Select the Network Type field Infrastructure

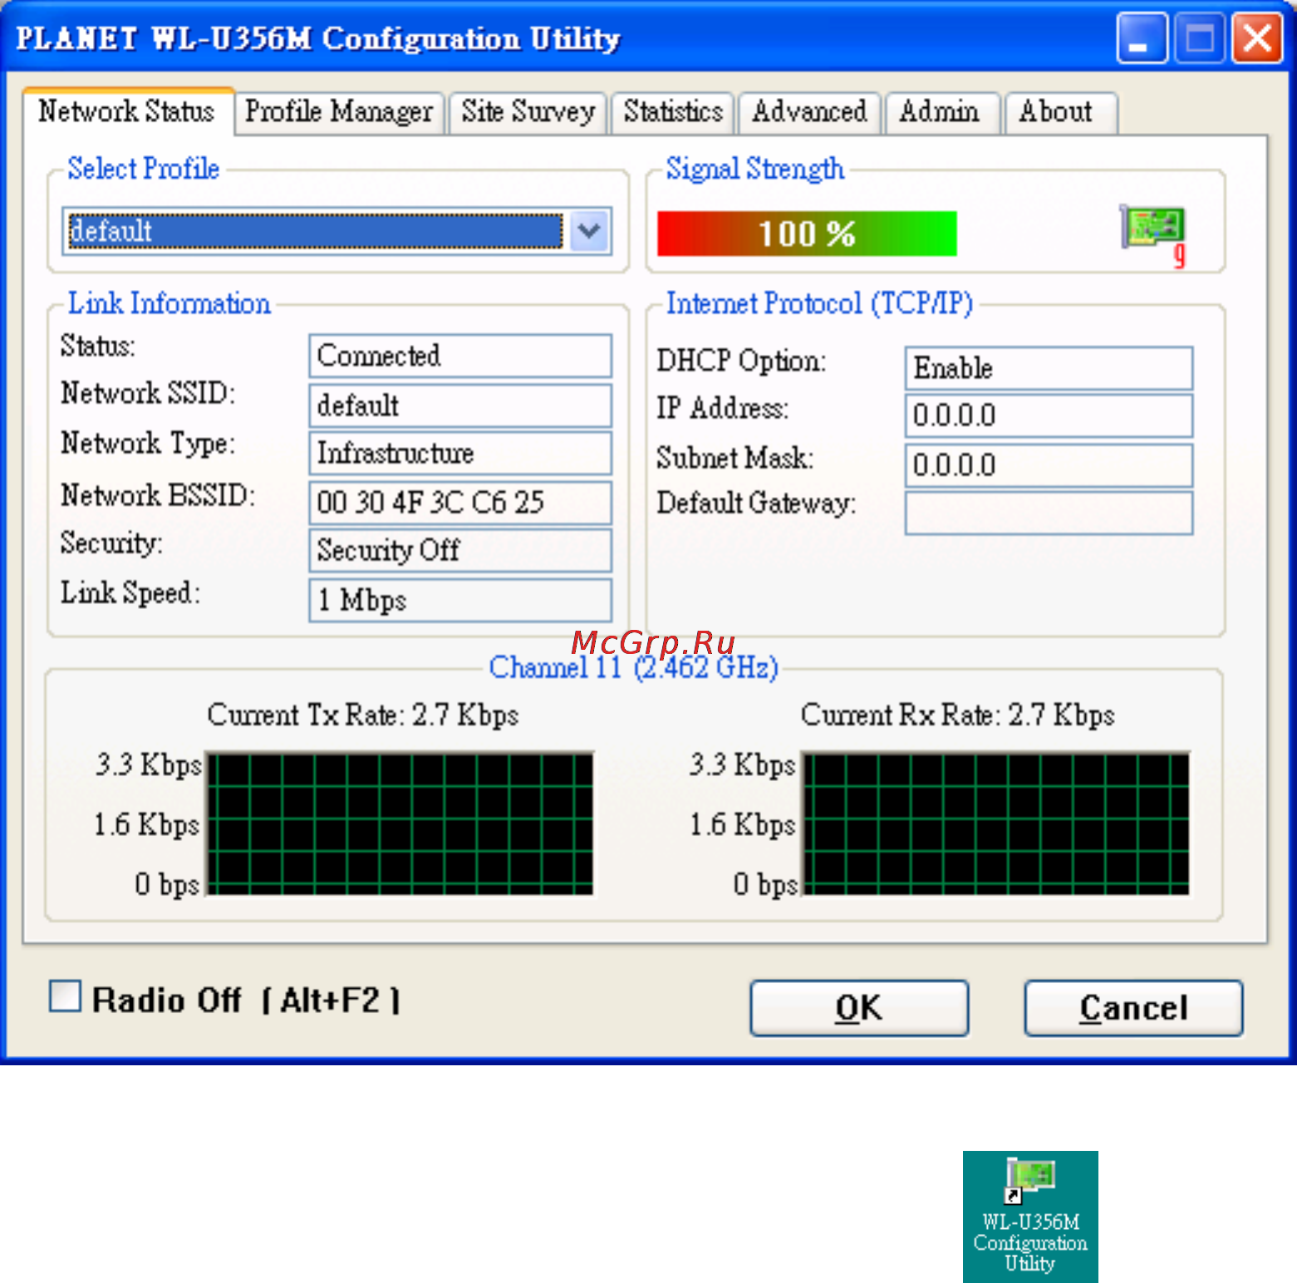[460, 453]
